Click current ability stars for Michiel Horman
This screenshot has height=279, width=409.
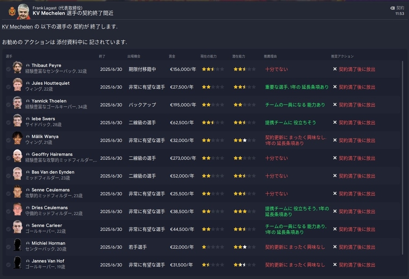click(x=213, y=247)
